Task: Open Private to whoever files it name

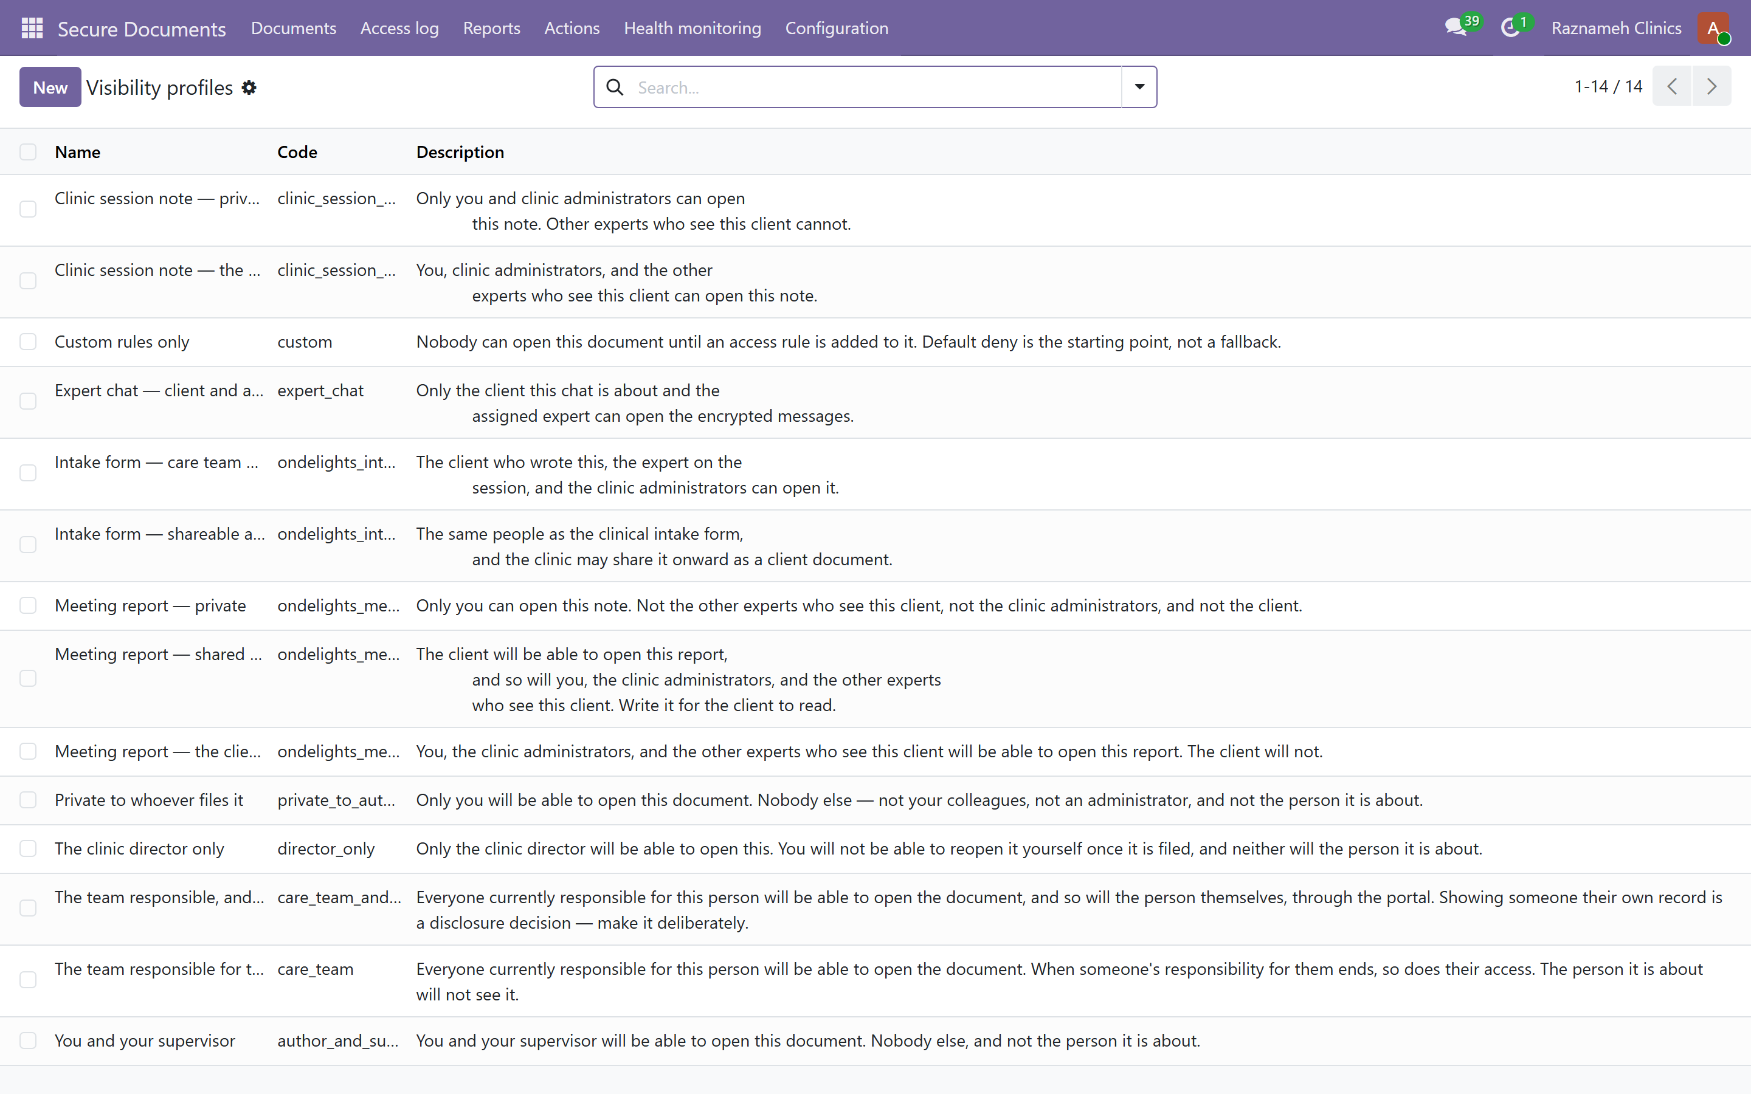Action: point(149,800)
